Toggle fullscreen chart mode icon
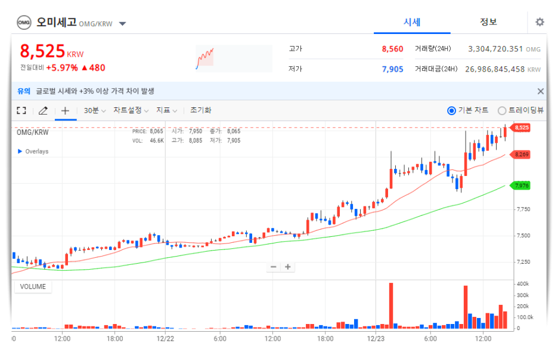The width and height of the screenshot is (558, 358). (21, 110)
